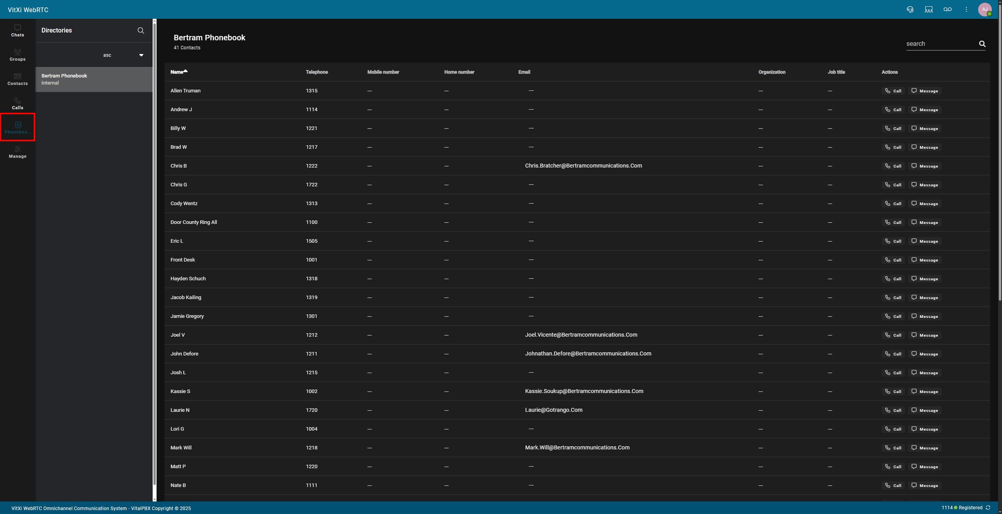Image resolution: width=1002 pixels, height=514 pixels.
Task: Open the voicemail icon
Action: point(948,9)
